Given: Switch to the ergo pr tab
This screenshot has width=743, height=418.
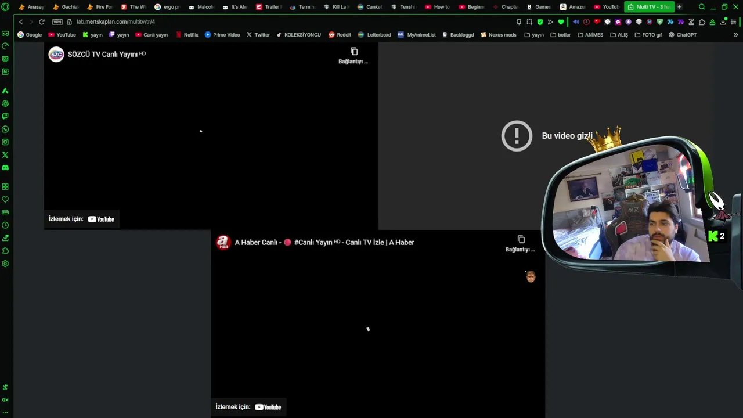Looking at the screenshot, I should coord(167,7).
